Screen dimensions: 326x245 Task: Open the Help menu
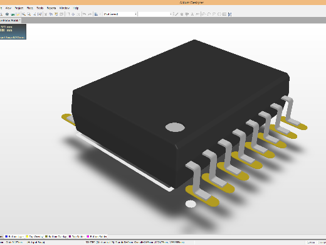[x=76, y=8]
